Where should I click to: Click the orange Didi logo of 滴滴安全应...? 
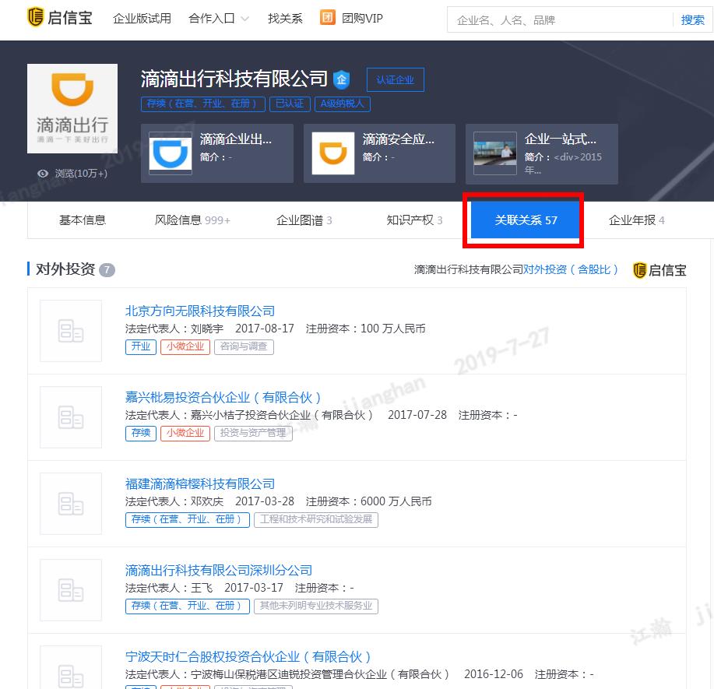(x=333, y=153)
